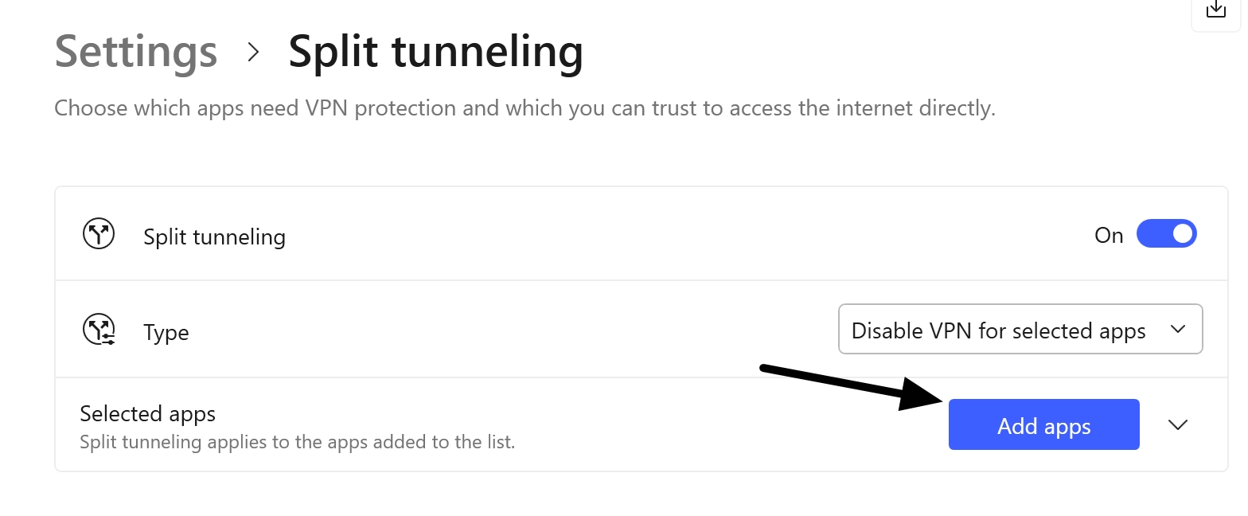Click the Selected apps label
Image resolution: width=1248 pixels, height=516 pixels.
point(146,413)
